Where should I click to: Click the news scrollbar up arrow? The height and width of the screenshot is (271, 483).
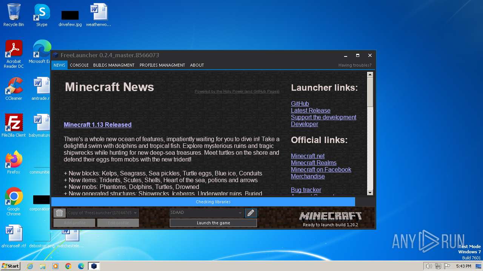(x=370, y=75)
